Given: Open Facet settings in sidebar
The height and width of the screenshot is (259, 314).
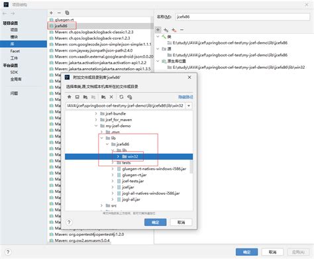Looking at the screenshot, I should coord(15,51).
